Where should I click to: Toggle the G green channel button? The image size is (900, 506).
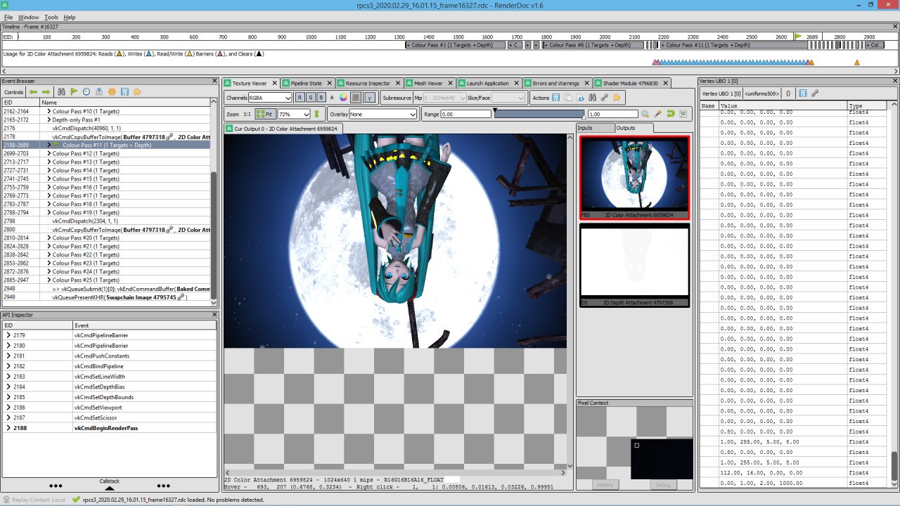point(311,98)
